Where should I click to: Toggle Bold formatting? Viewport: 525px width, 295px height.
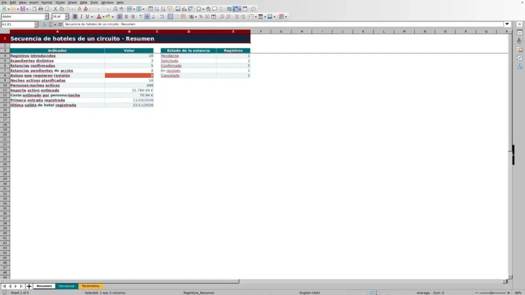pyautogui.click(x=75, y=17)
